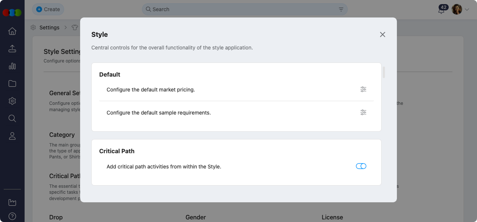Open notifications bell showing 42
Screen dimensions: 477x222
click(x=442, y=10)
